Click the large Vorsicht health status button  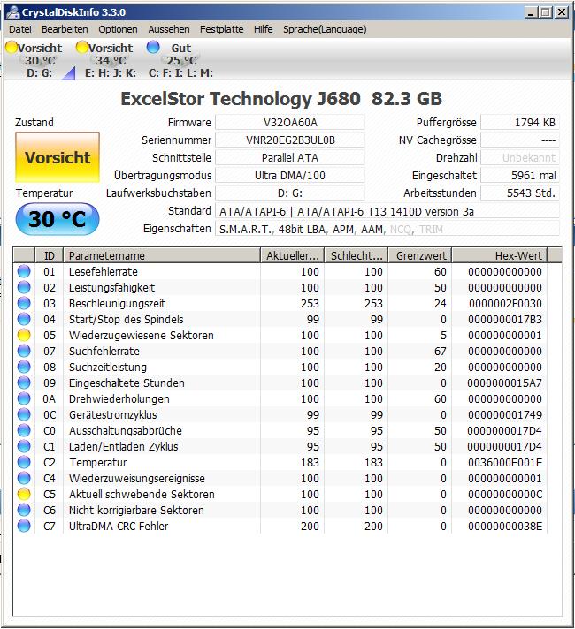[x=57, y=157]
